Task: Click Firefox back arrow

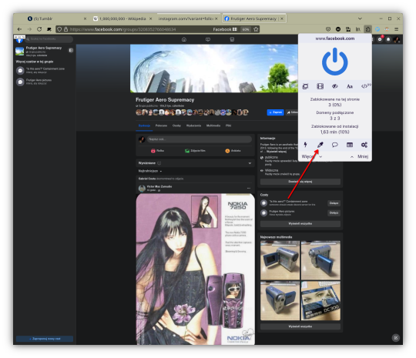Action: click(x=19, y=29)
